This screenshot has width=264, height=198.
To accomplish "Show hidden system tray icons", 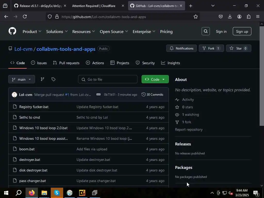I will point(212,193).
